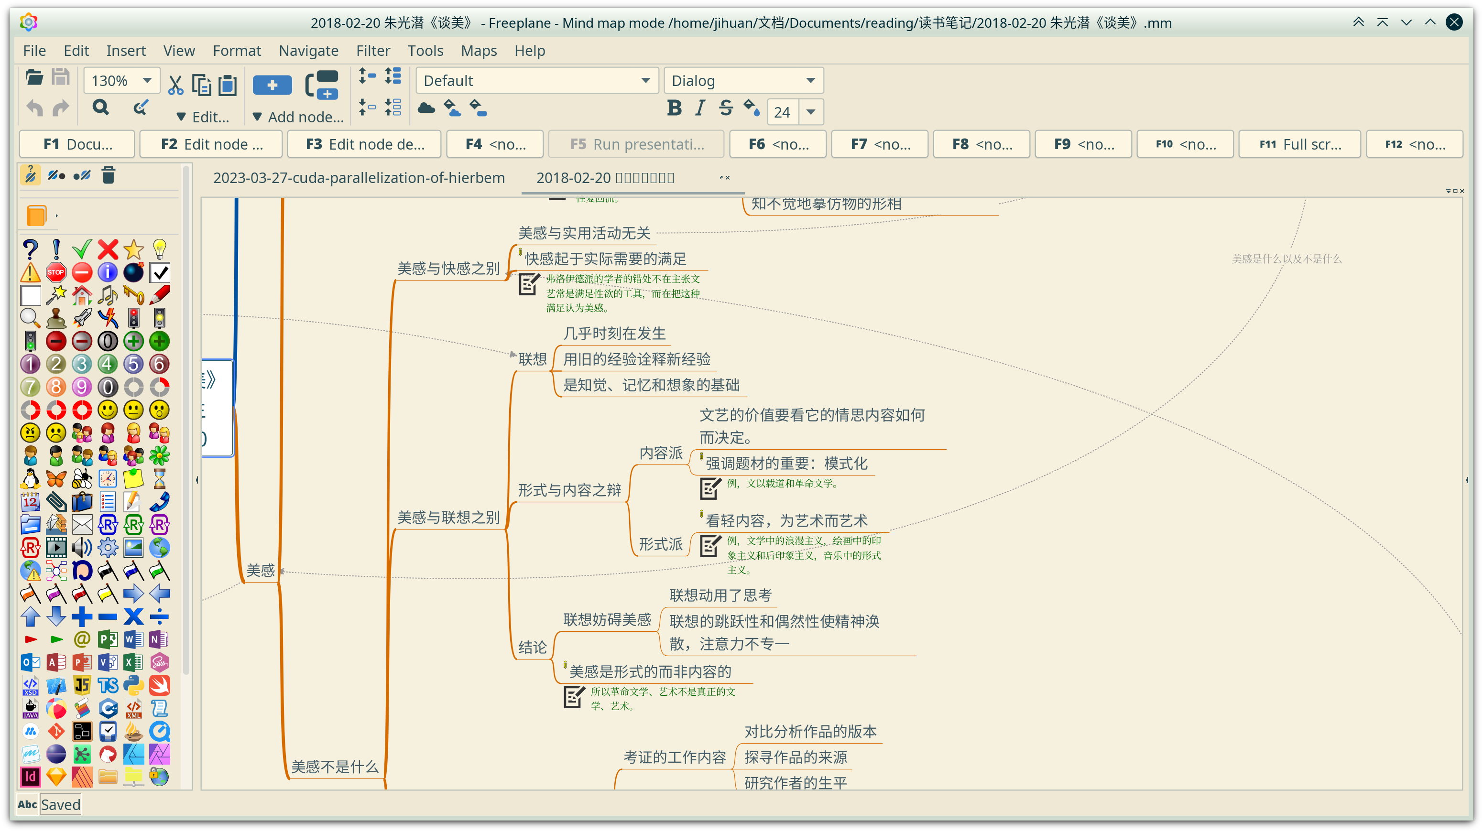Image resolution: width=1483 pixels, height=832 pixels.
Task: Open the Find magnifier tool
Action: coord(101,108)
